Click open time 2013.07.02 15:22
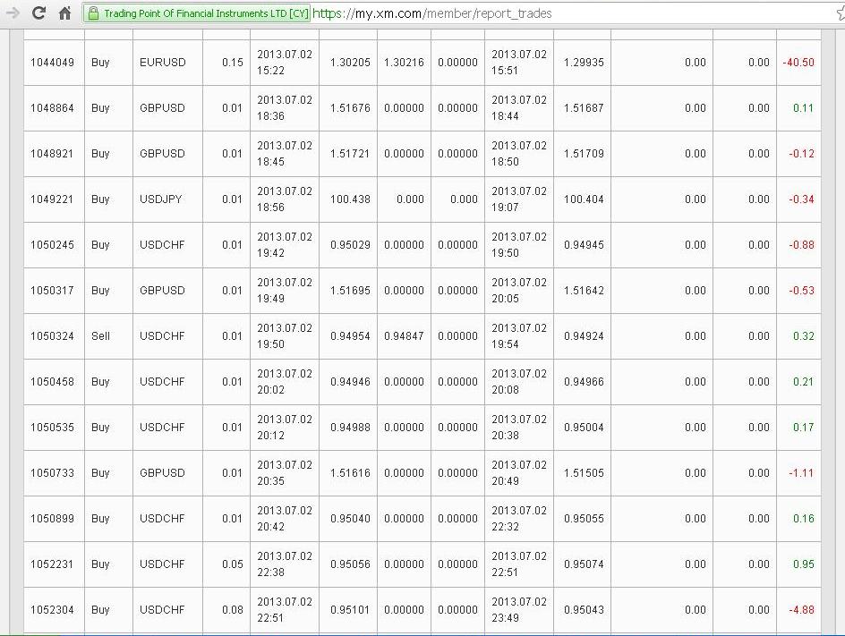The height and width of the screenshot is (636, 845). (285, 62)
